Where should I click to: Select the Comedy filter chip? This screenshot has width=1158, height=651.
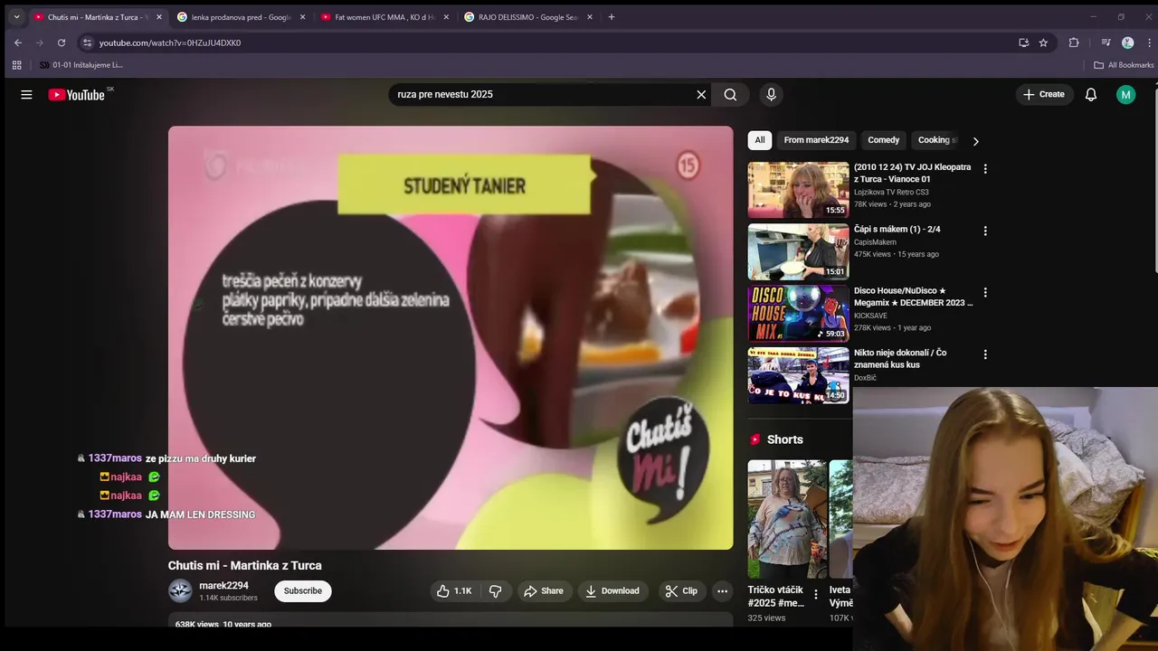[x=883, y=140]
